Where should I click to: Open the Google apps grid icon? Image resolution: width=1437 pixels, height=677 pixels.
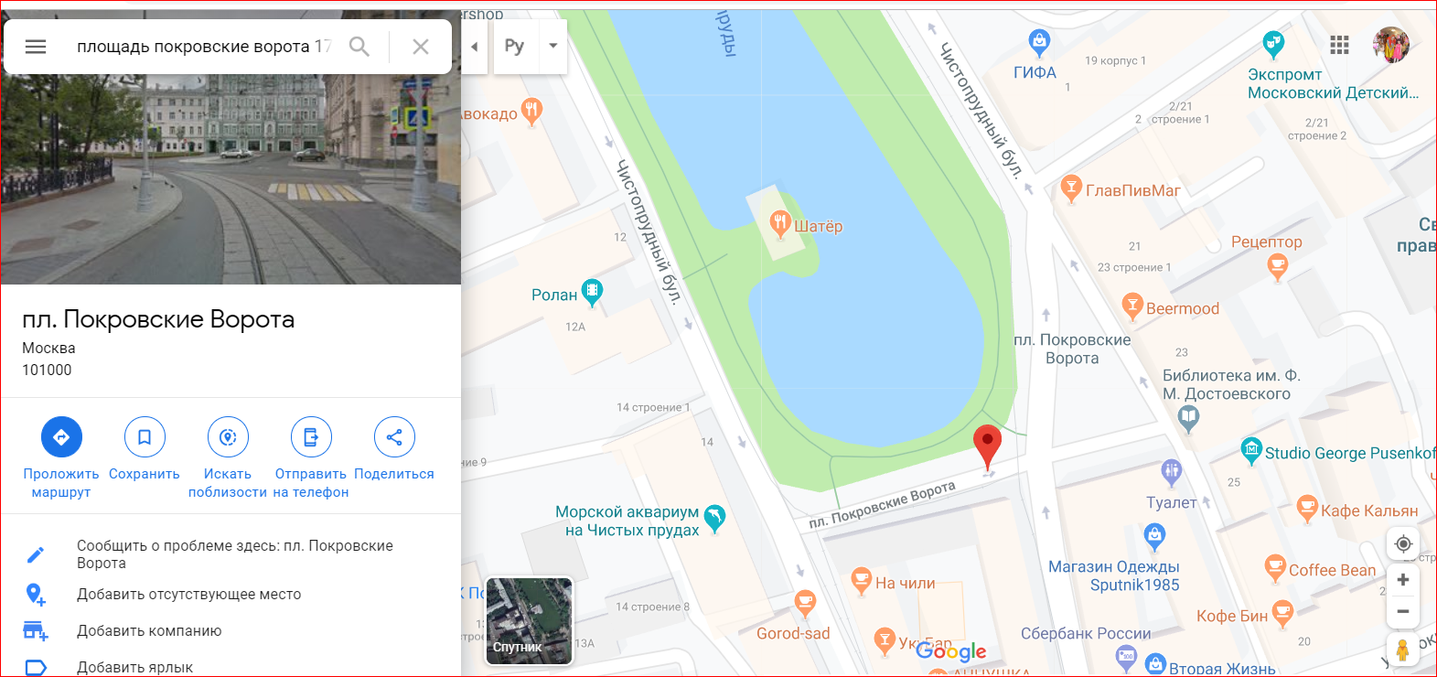(1340, 45)
